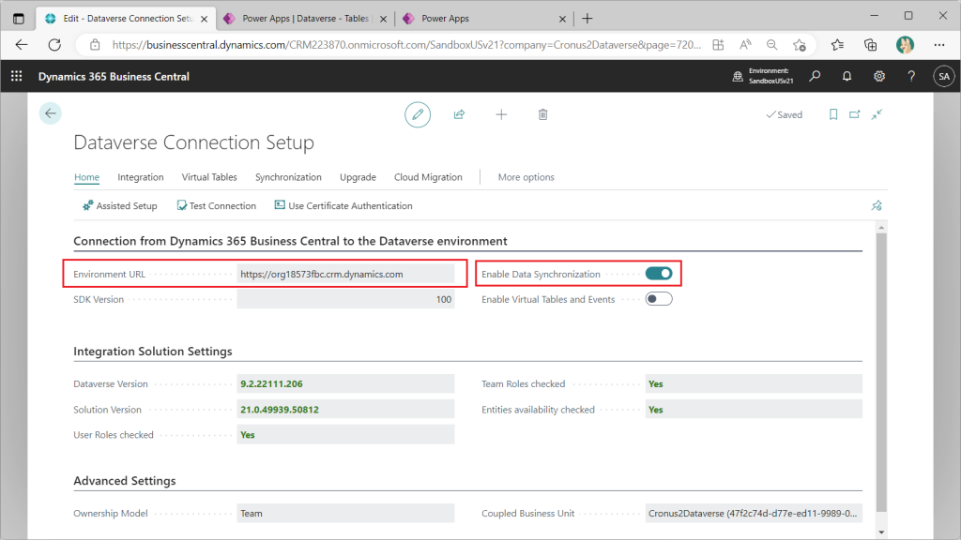961x540 pixels.
Task: Click the Environment SandboxUSv21 indicator
Action: (x=763, y=76)
